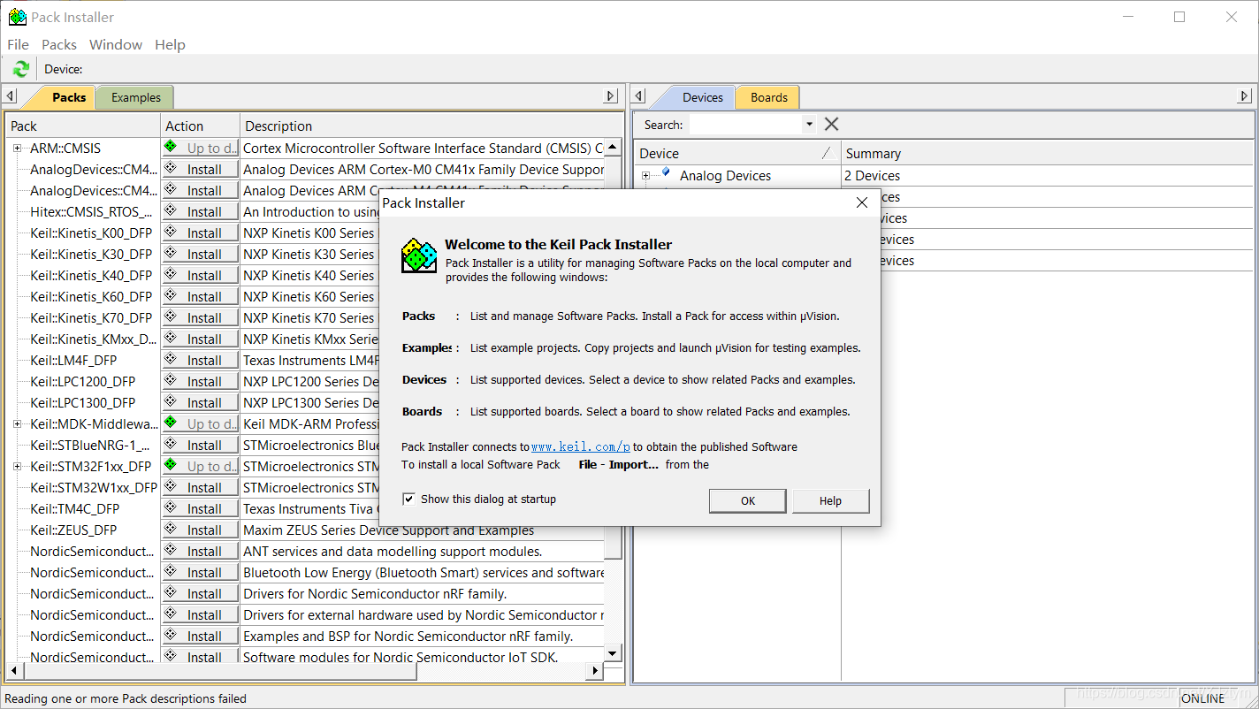Click the scroll up arrow in packs list
Viewport: 1259px width, 709px height.
[613, 147]
